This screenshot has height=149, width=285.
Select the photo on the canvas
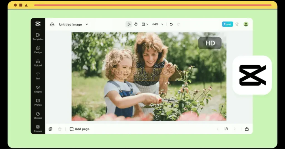click(149, 76)
